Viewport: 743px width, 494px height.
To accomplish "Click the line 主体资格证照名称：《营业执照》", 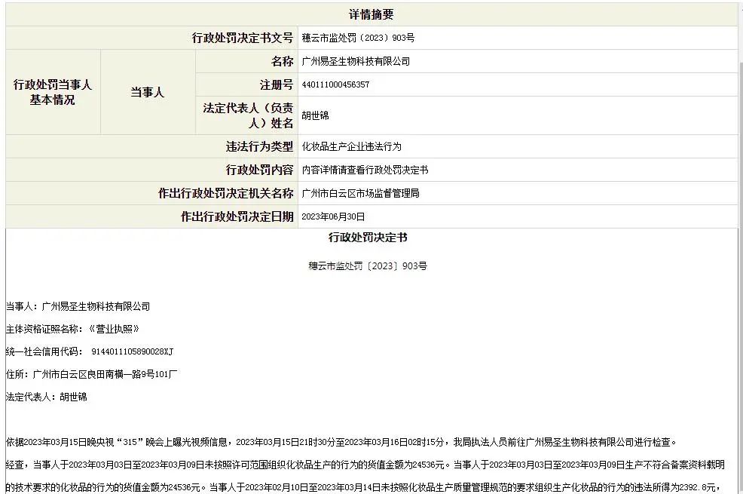I will [72, 329].
